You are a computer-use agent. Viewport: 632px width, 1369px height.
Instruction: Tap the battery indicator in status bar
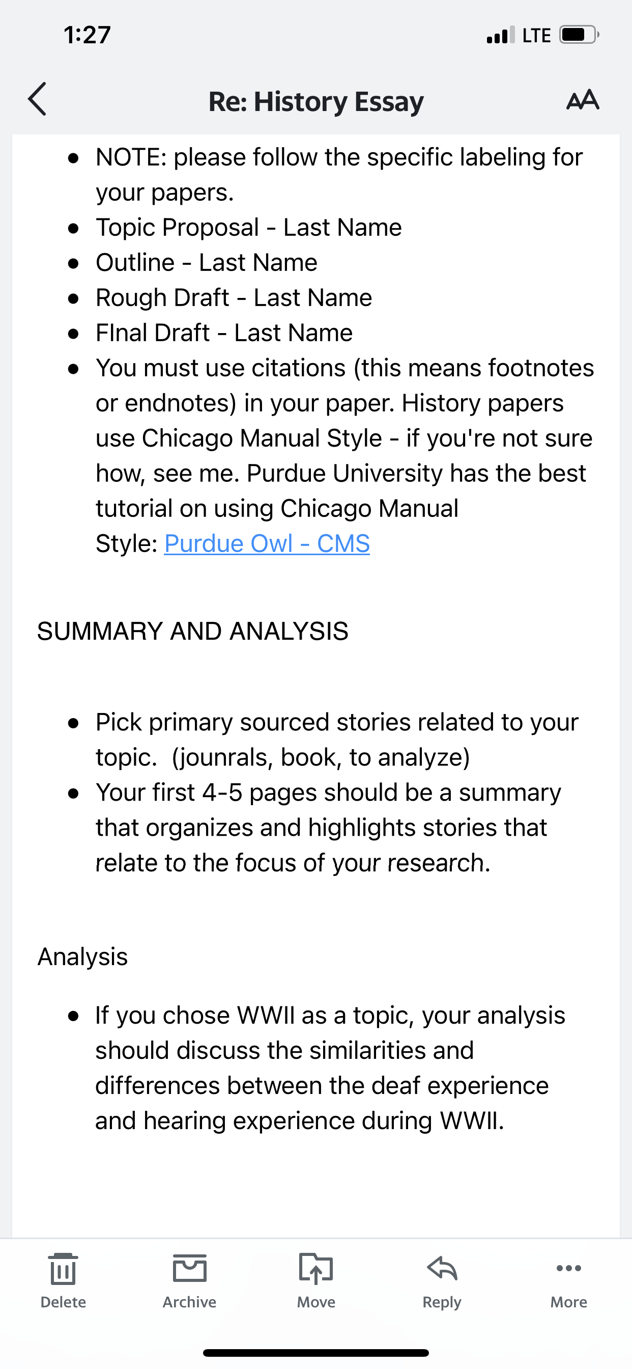(x=580, y=35)
